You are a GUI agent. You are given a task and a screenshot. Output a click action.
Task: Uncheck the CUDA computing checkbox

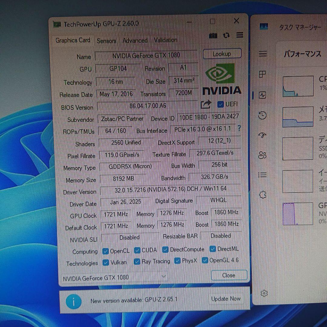click(137, 250)
